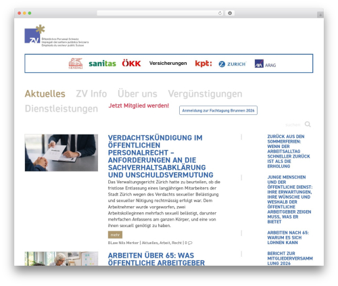Open new tab with plus button
338x286 pixels.
(x=320, y=15)
